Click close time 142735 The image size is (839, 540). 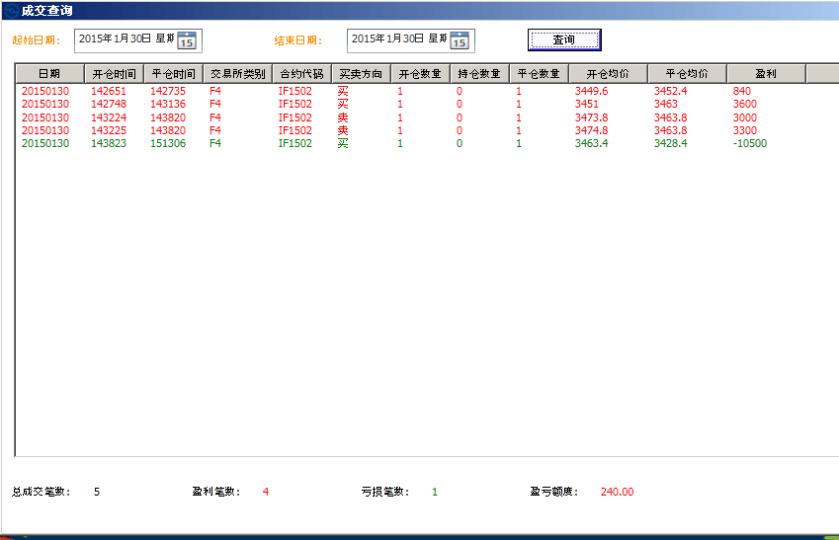168,91
